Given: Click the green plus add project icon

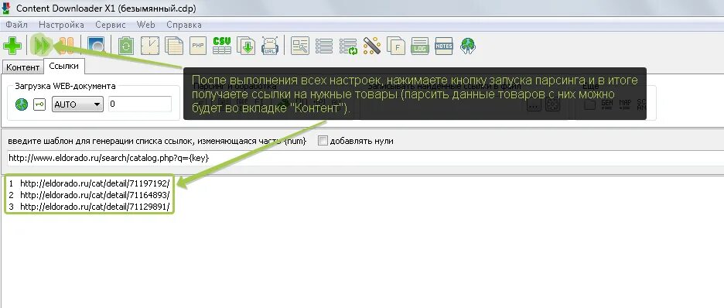Looking at the screenshot, I should coord(12,46).
